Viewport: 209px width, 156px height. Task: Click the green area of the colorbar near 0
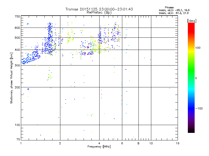click(191, 75)
